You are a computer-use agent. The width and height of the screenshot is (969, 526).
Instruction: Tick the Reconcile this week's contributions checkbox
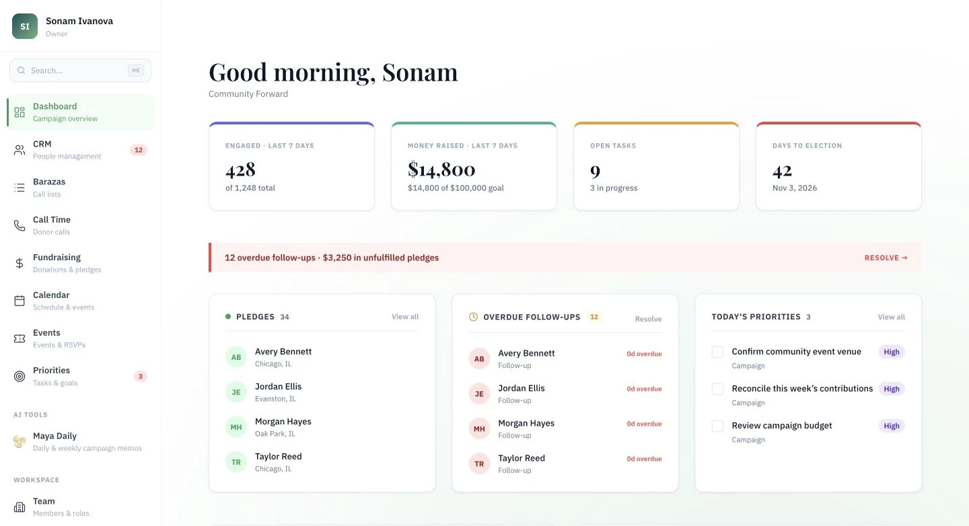(x=717, y=389)
